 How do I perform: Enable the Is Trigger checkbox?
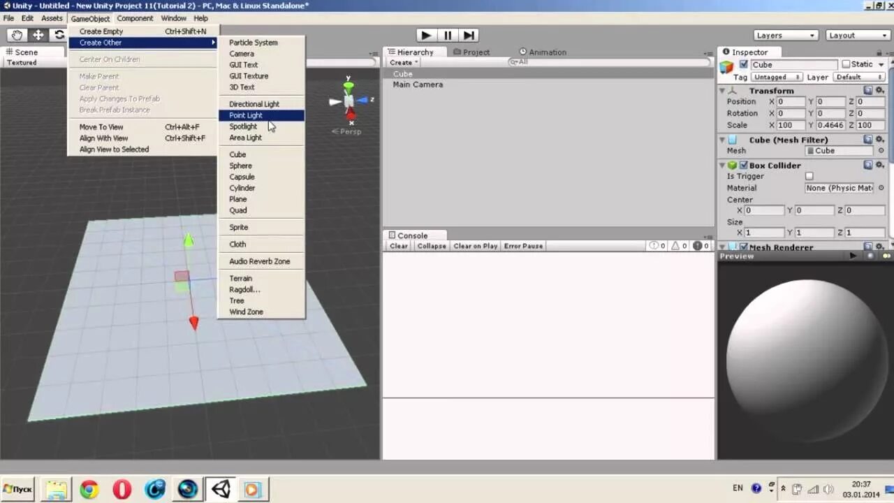point(809,177)
